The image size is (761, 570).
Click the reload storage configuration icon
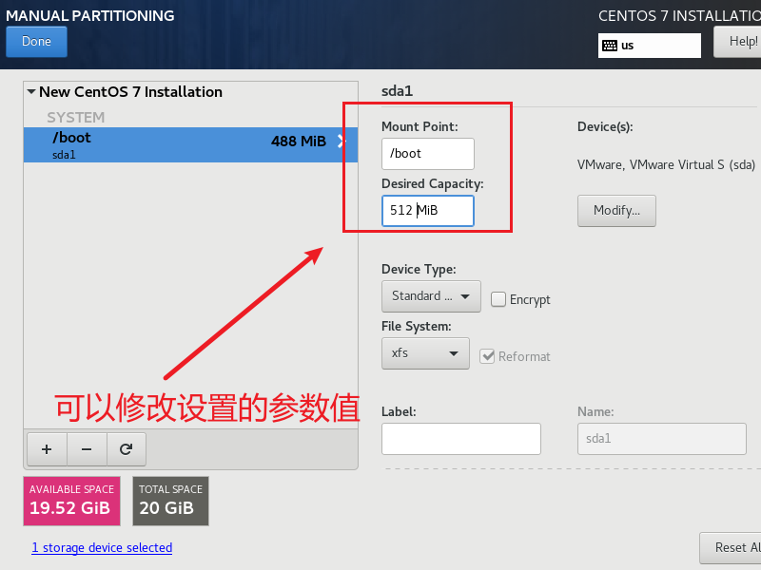click(x=127, y=449)
